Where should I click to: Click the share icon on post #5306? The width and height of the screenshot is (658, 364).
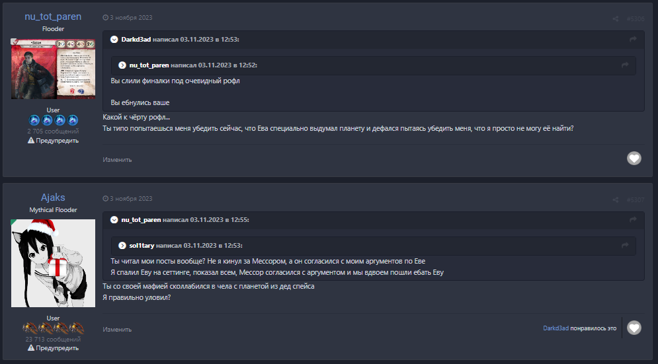coord(615,18)
